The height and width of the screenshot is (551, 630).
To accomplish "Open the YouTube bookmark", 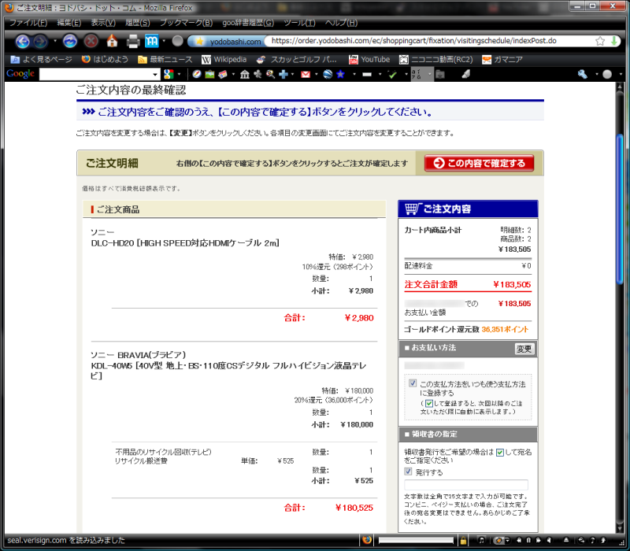I will click(369, 60).
